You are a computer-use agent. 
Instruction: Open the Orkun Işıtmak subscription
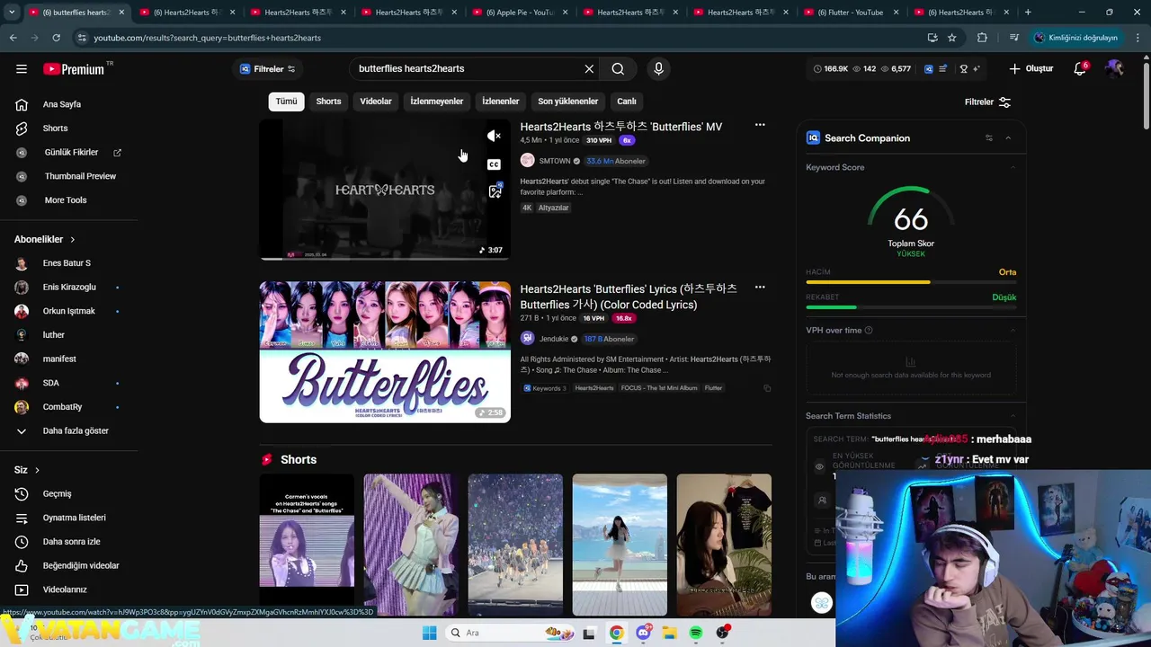[x=68, y=311]
